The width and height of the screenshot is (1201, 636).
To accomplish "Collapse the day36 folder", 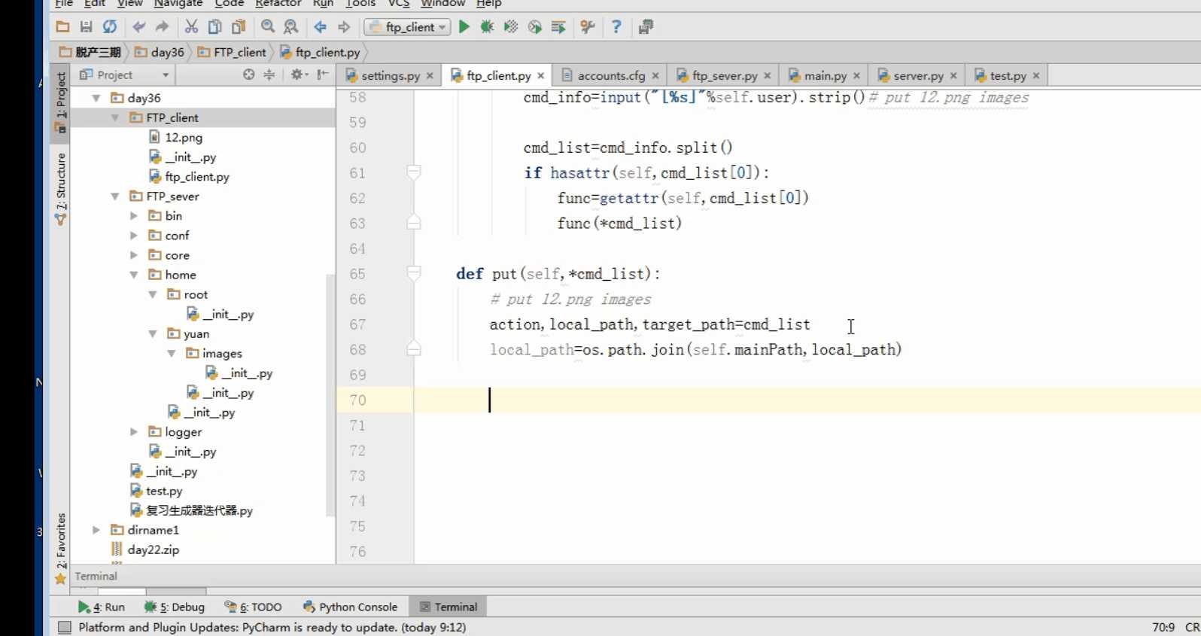I will tap(96, 98).
